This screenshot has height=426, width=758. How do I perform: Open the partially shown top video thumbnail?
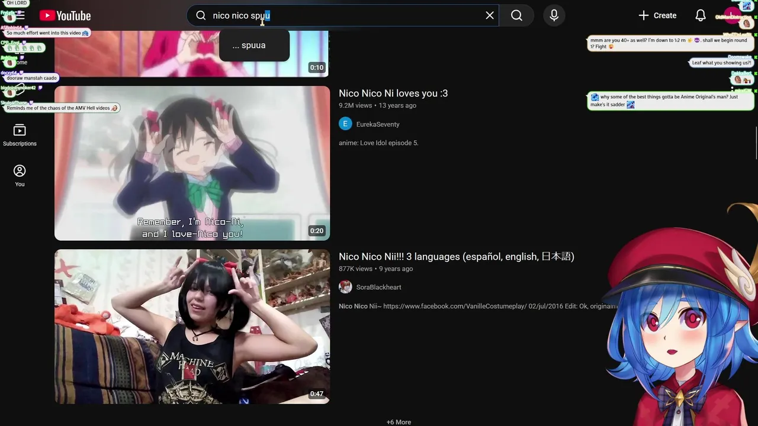[192, 54]
